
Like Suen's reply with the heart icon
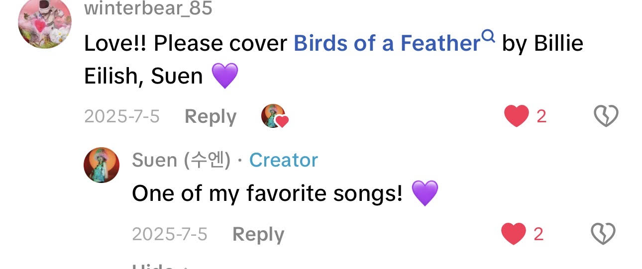pos(513,234)
